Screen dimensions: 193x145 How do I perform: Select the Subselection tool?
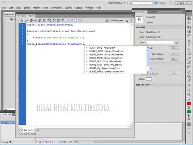189,23
